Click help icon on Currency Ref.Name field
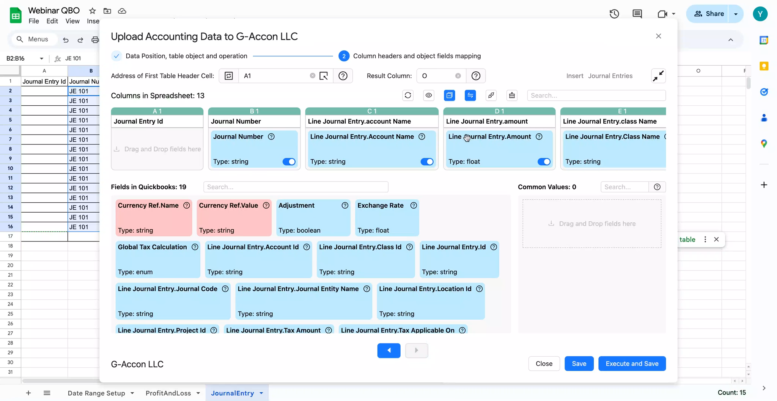Viewport: 777px width, 401px height. tap(187, 205)
